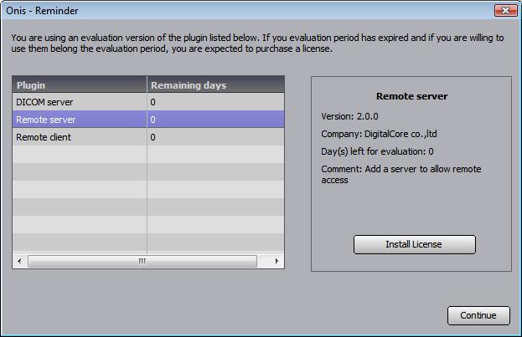Click remaining days value for DICOM server
The width and height of the screenshot is (522, 337).
pos(152,102)
